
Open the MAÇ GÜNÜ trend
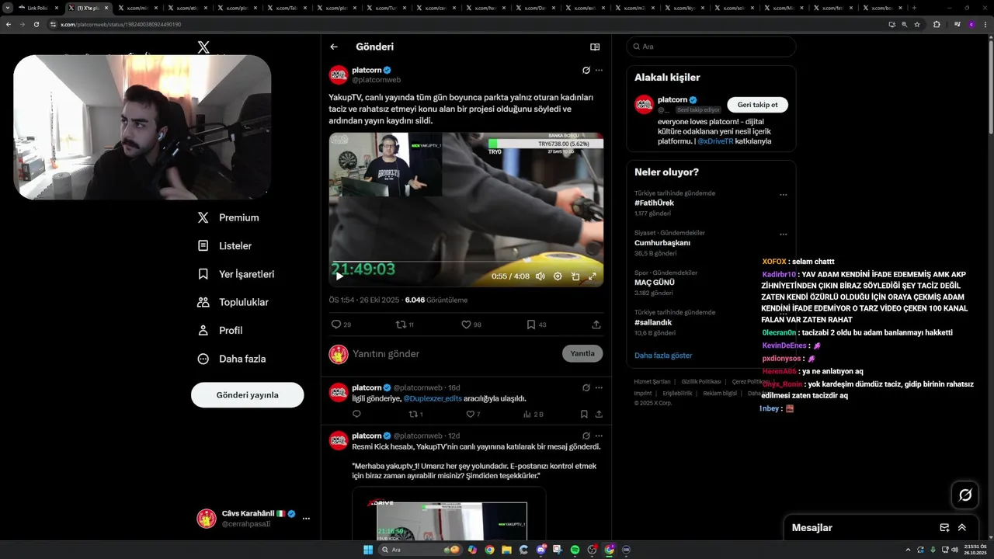click(654, 283)
